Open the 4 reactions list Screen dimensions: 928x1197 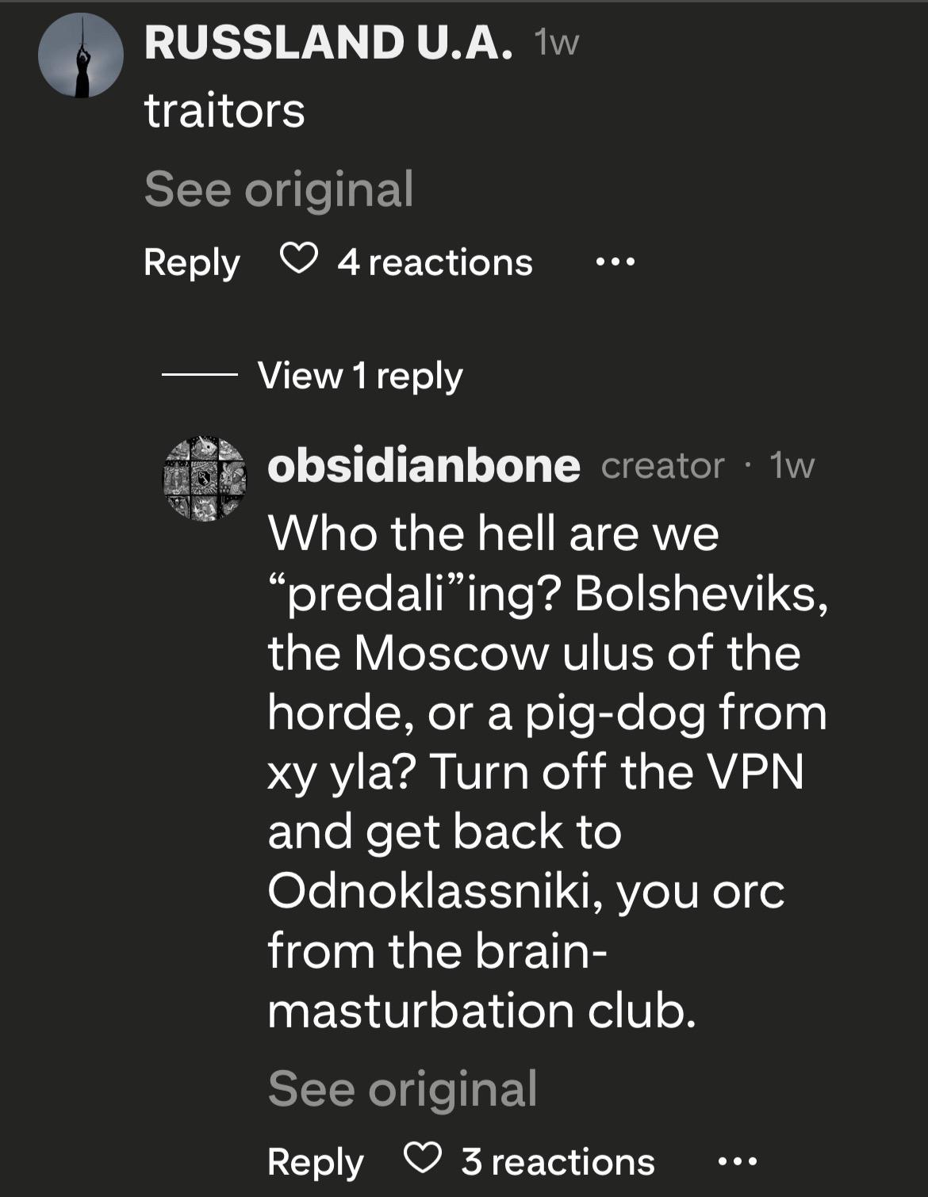point(435,262)
